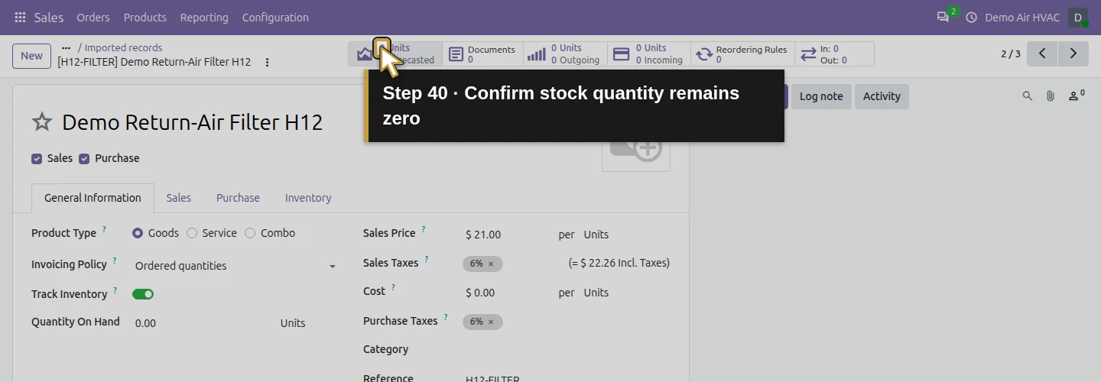Open the Products menu
Screen dimensions: 1101x382
[145, 17]
